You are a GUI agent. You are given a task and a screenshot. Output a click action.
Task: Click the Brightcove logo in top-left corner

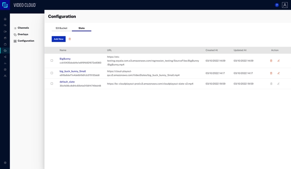click(x=5, y=5)
